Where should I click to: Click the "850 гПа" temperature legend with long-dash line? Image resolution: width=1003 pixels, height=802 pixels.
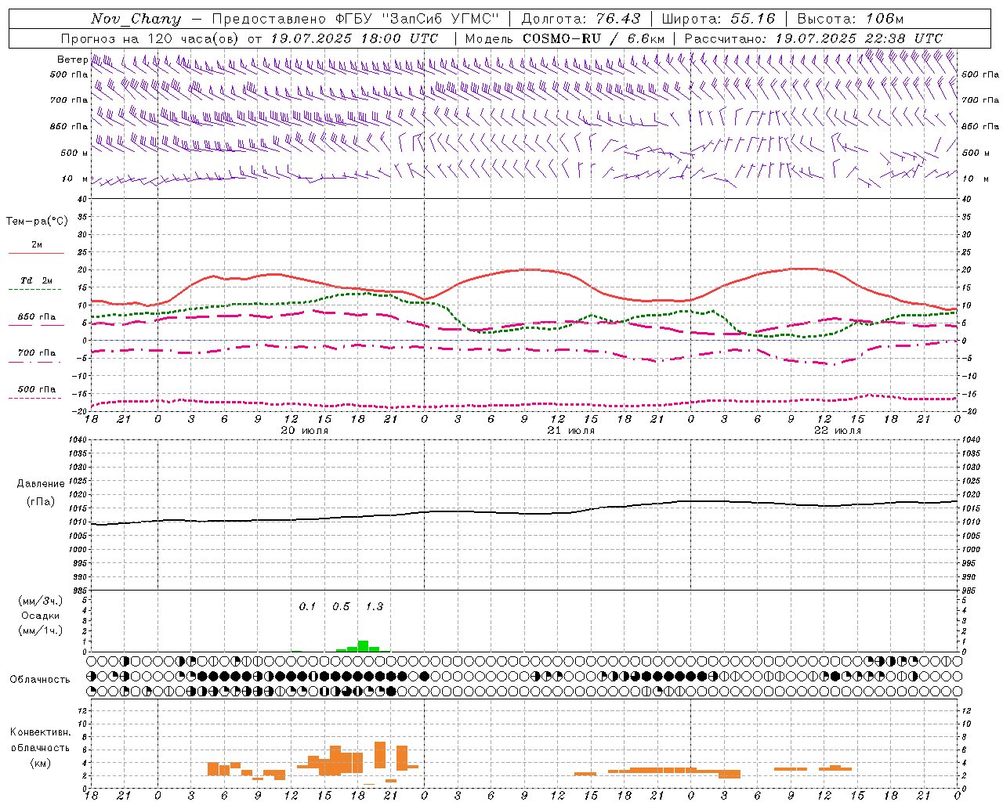pyautogui.click(x=37, y=317)
